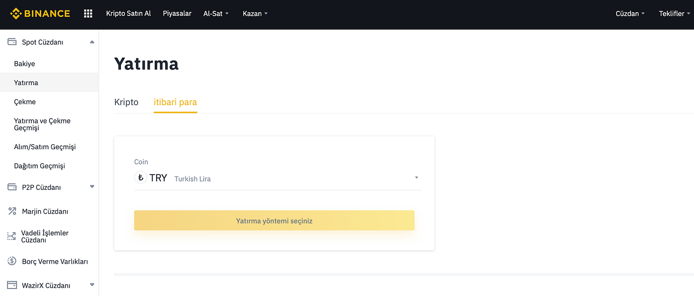Screen dimensions: 694x296
Task: Collapse the Spot Cüzdanı section arrow
Action: coord(92,42)
